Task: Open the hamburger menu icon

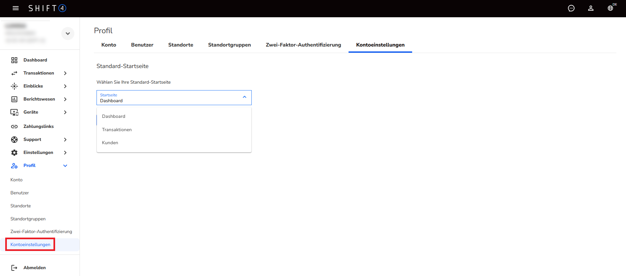Action: pyautogui.click(x=16, y=8)
